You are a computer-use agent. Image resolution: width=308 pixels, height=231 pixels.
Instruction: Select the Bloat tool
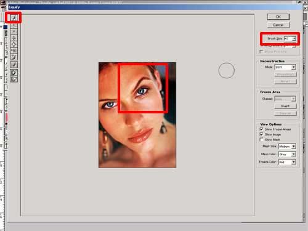pos(14,44)
